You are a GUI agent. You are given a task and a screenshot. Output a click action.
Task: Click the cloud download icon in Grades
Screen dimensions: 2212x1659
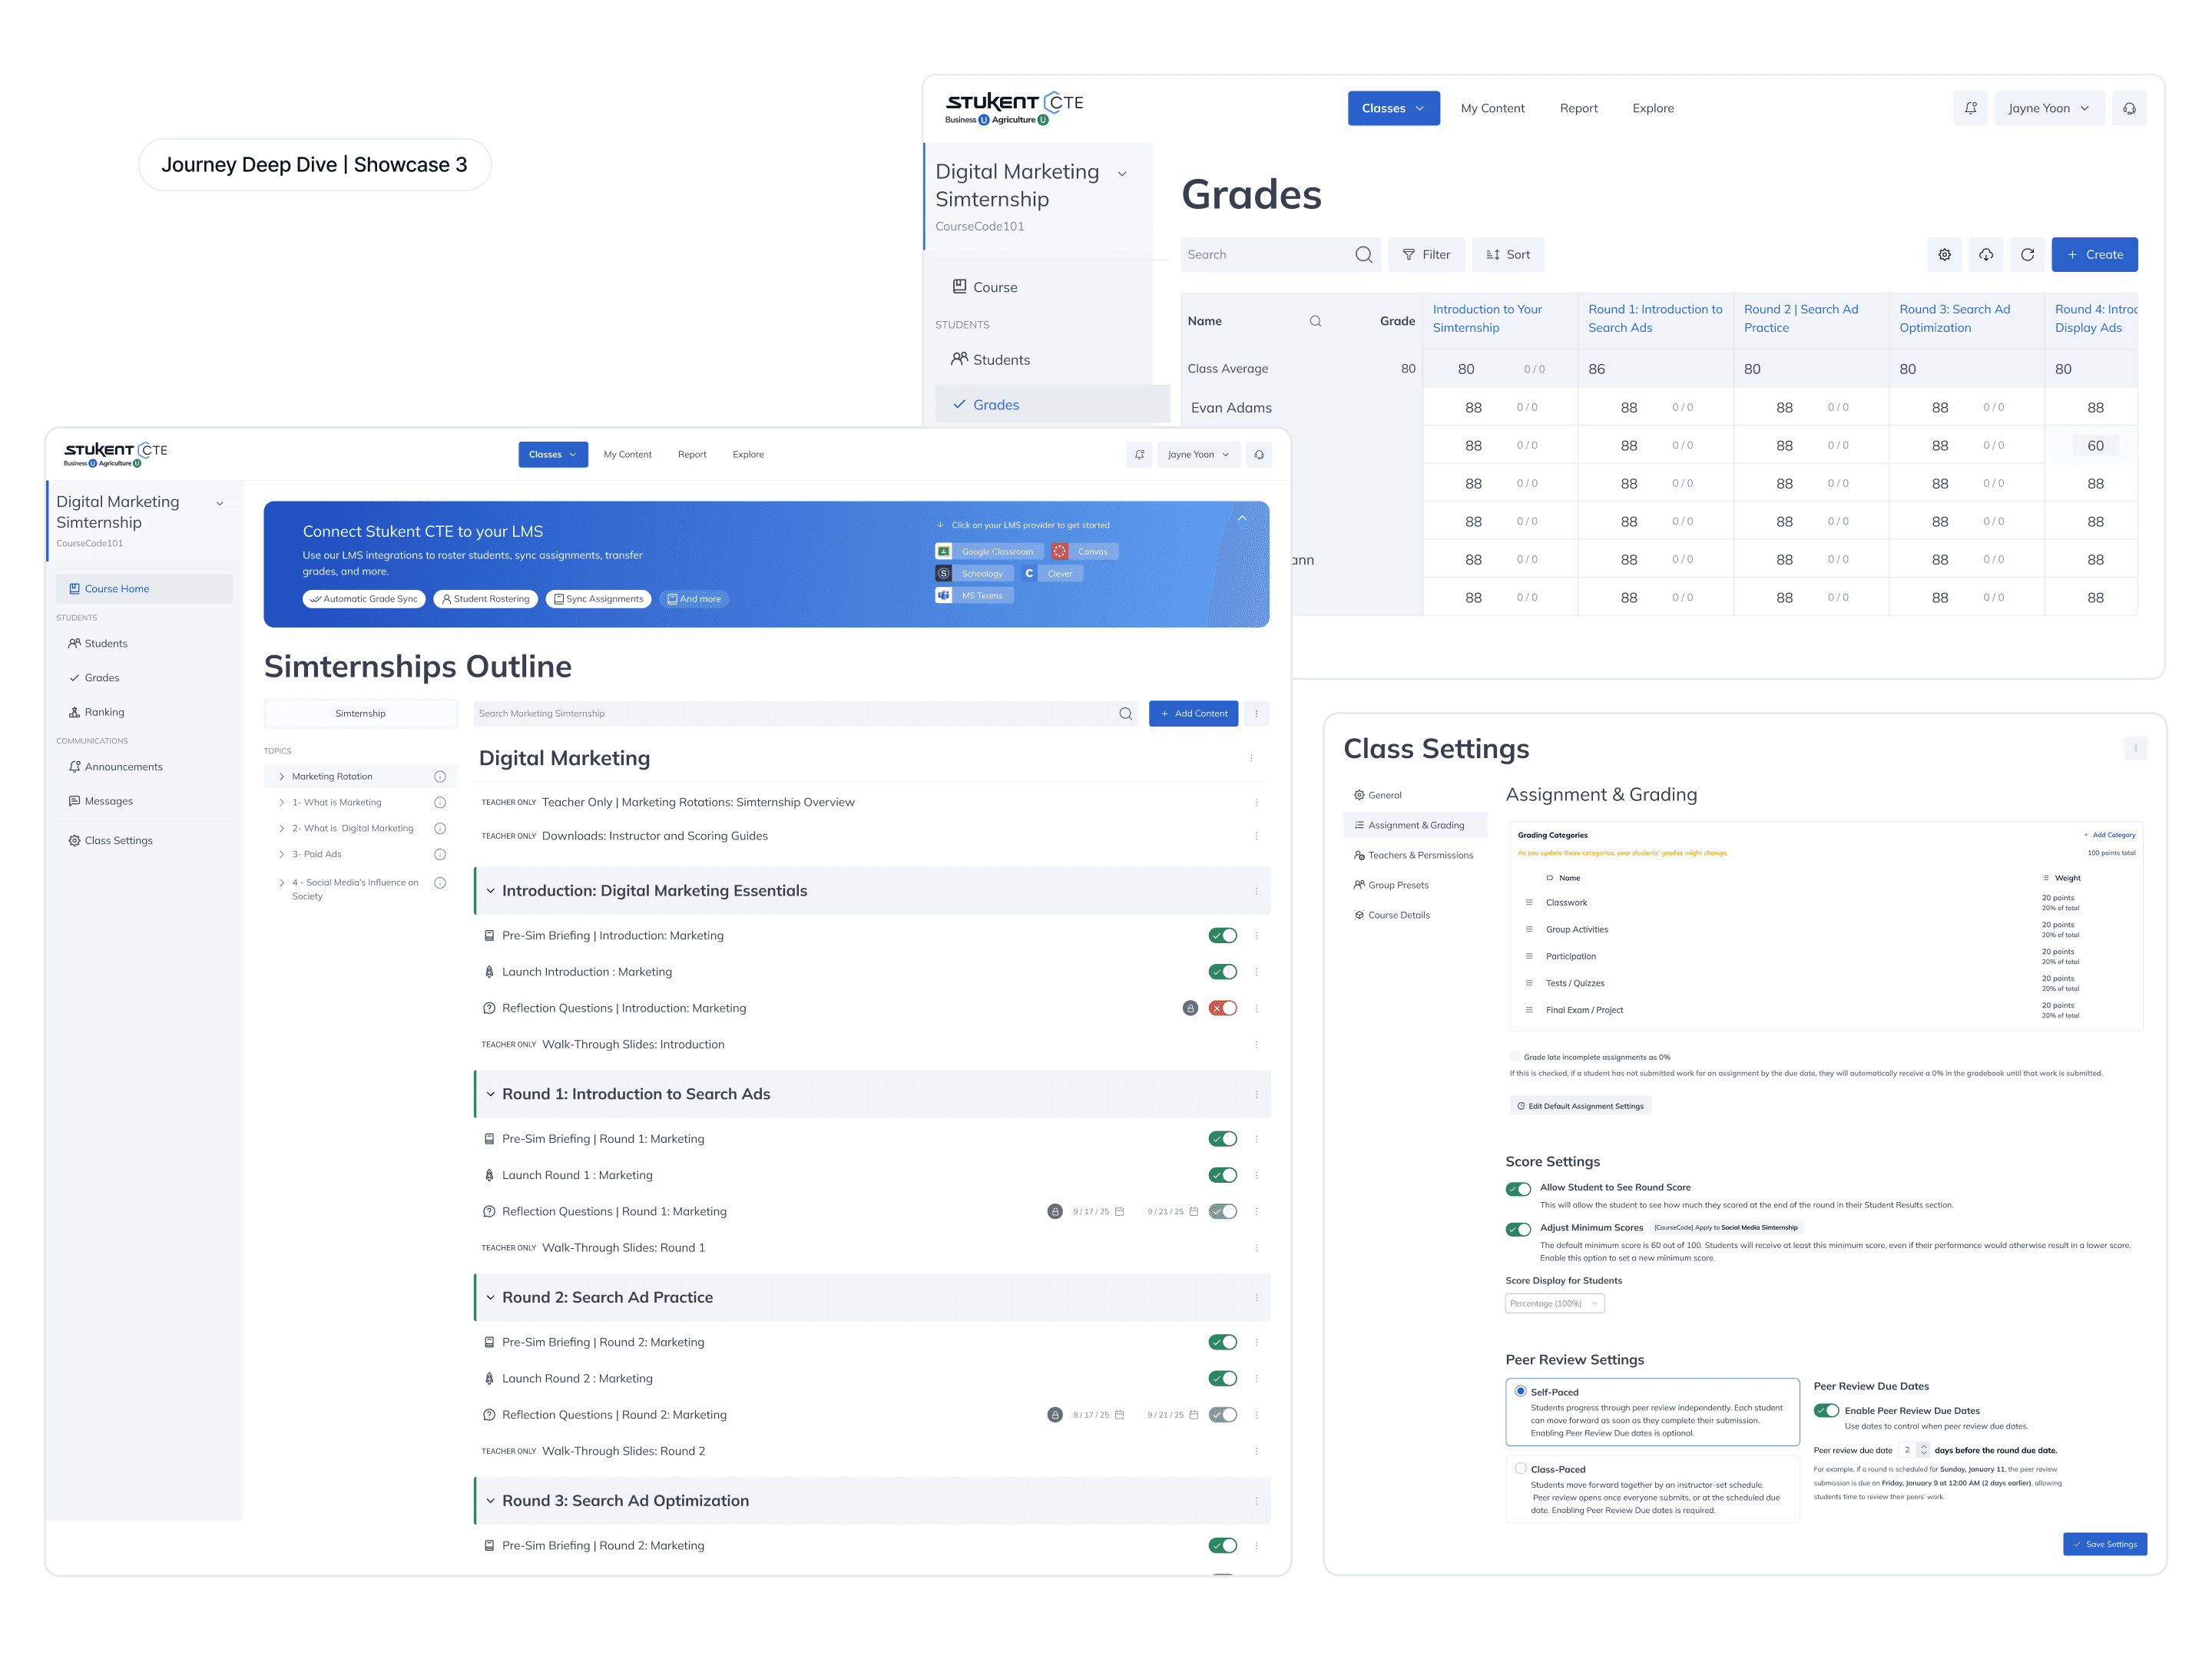coord(1985,255)
